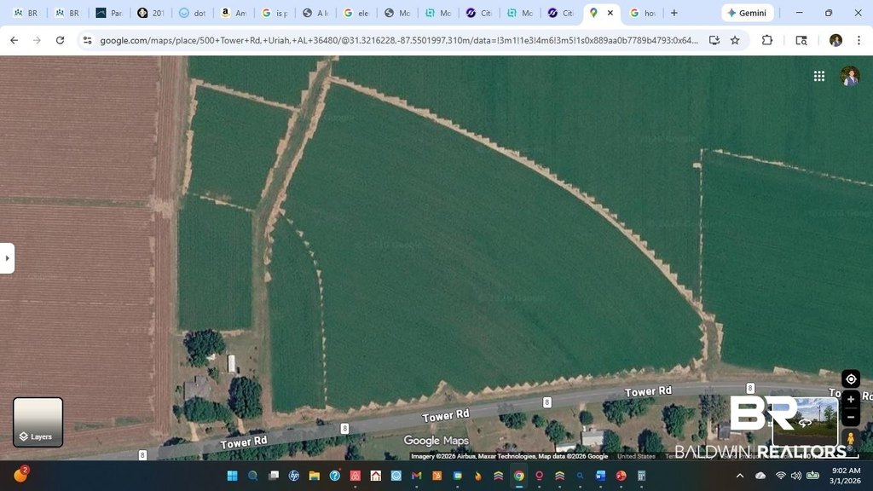Open the Chrome profile avatar in toolbar
The image size is (873, 491).
(835, 40)
